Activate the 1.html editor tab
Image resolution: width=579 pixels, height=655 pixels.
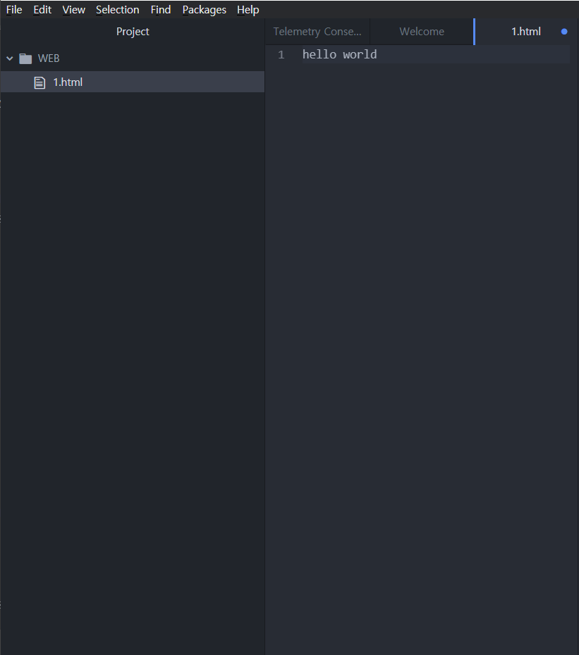526,31
